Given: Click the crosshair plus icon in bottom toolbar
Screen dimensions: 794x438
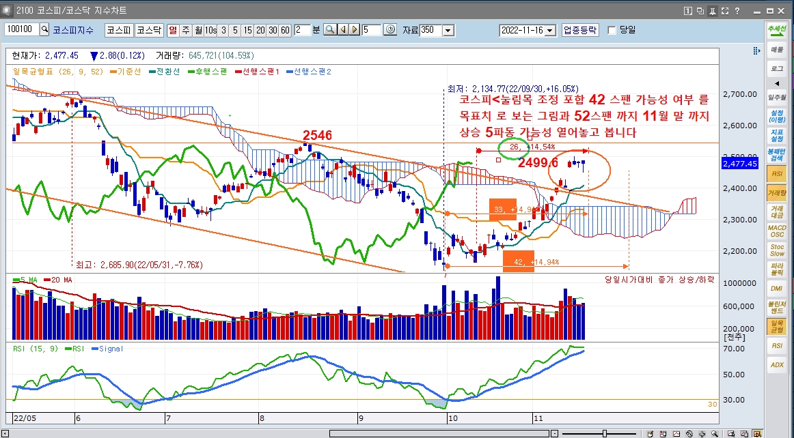Looking at the screenshot, I should coord(702,433).
